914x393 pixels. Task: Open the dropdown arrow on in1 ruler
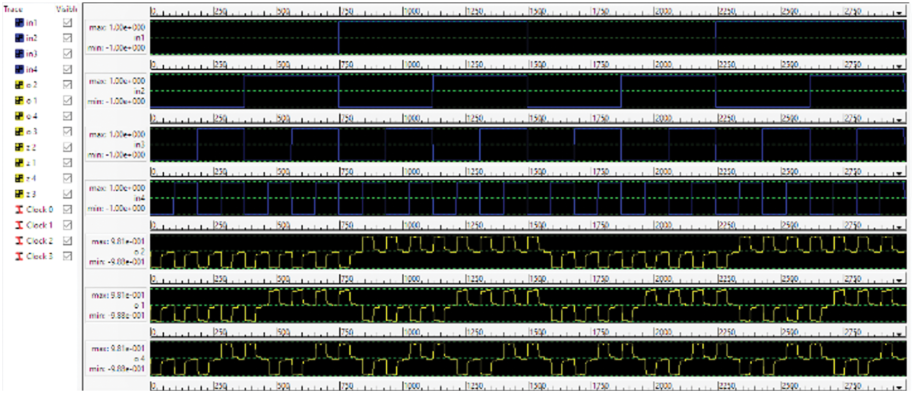[x=899, y=13]
